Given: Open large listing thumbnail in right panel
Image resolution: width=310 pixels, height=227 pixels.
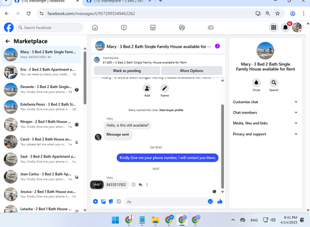Looking at the screenshot, I should click(x=265, y=51).
